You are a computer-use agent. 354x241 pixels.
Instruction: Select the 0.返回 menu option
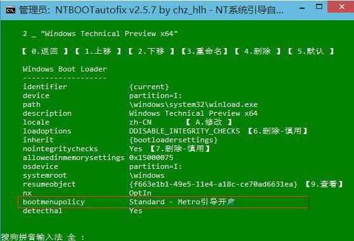[45, 51]
